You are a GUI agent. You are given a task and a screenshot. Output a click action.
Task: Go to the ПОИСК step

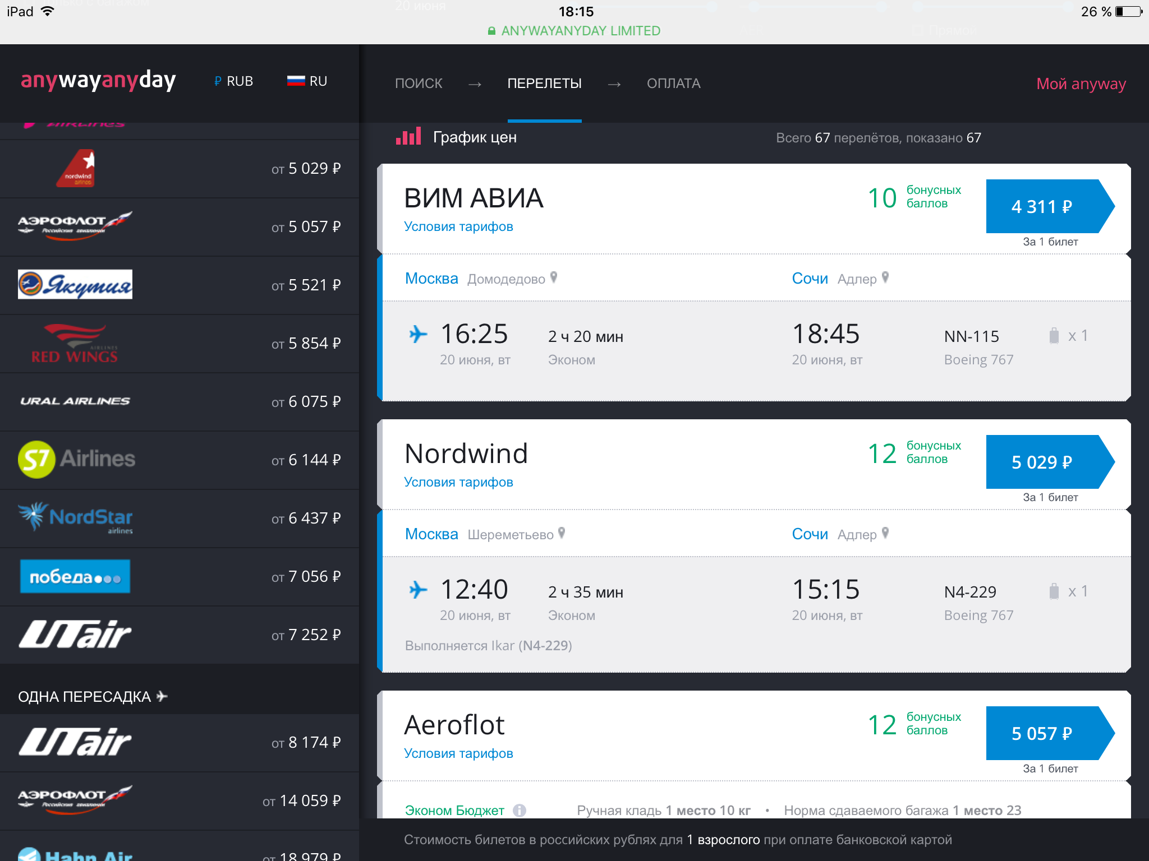click(419, 84)
